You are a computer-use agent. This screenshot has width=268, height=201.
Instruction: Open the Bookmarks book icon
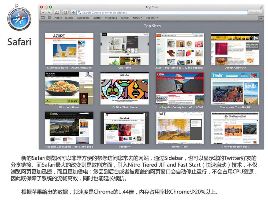tap(43, 18)
